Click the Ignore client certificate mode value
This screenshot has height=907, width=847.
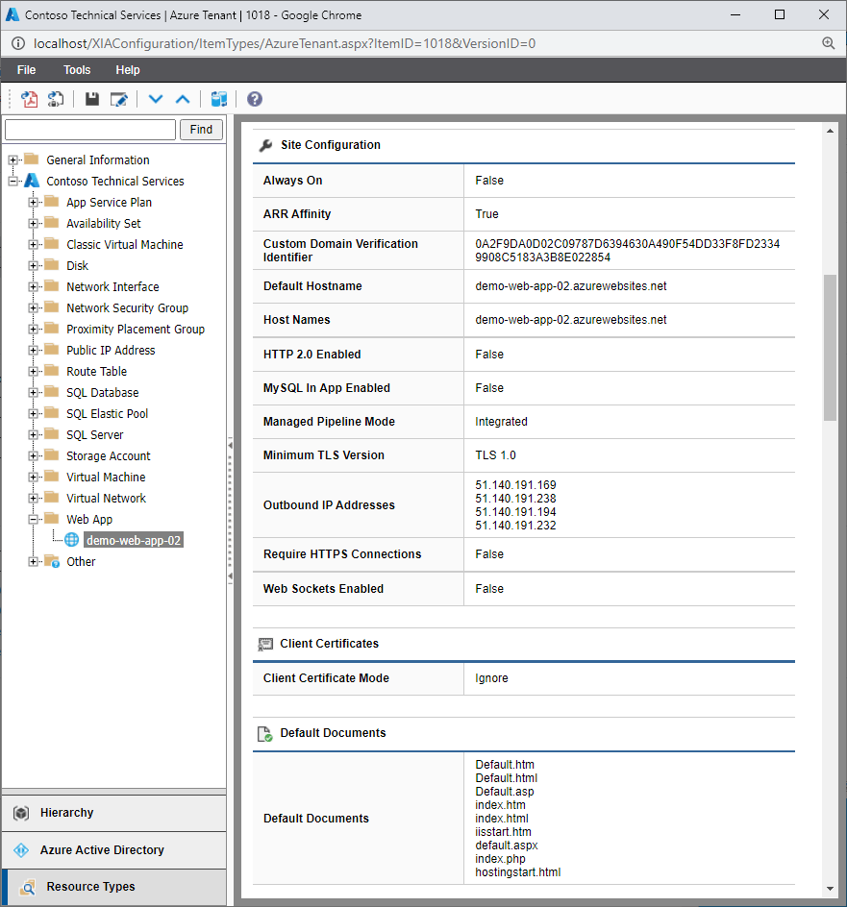[491, 678]
